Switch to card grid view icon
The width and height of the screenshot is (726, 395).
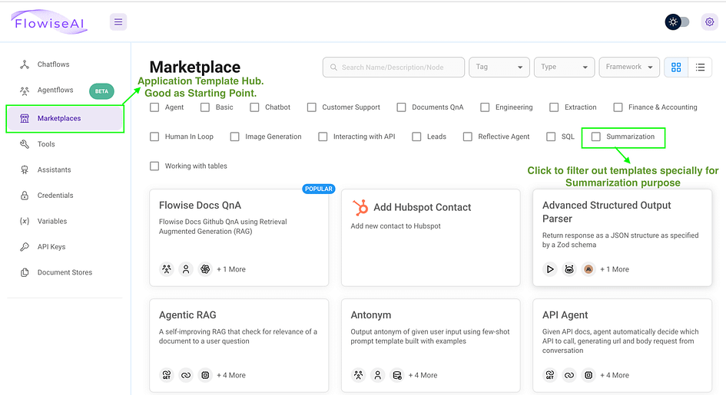tap(676, 67)
